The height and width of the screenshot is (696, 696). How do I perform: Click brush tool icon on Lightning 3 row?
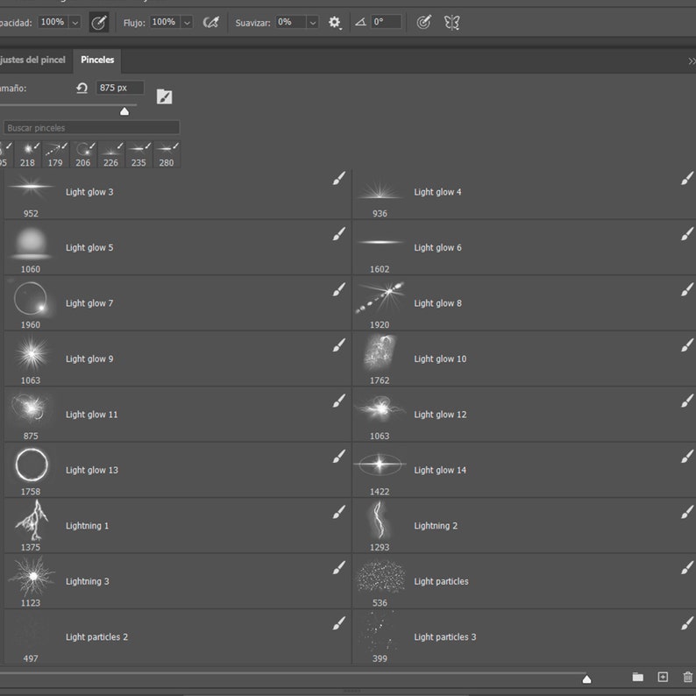click(x=338, y=568)
